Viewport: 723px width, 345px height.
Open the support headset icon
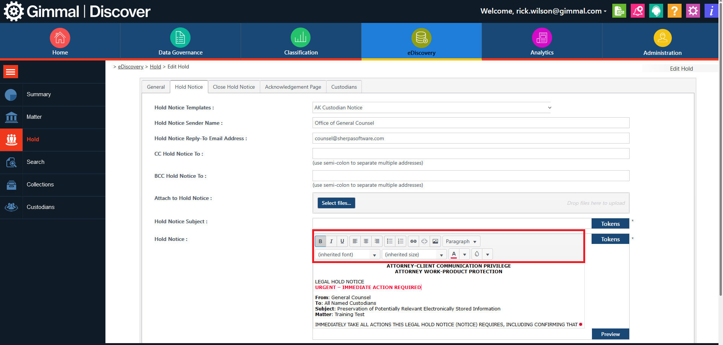[x=656, y=11]
